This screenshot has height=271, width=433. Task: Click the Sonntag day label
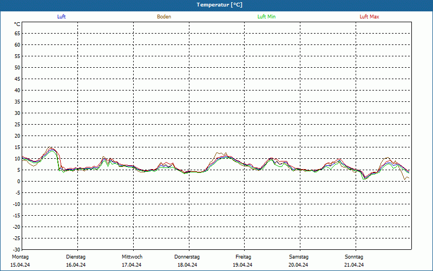354,257
